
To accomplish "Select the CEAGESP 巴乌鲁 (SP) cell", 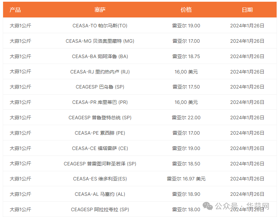I will click(100, 87).
